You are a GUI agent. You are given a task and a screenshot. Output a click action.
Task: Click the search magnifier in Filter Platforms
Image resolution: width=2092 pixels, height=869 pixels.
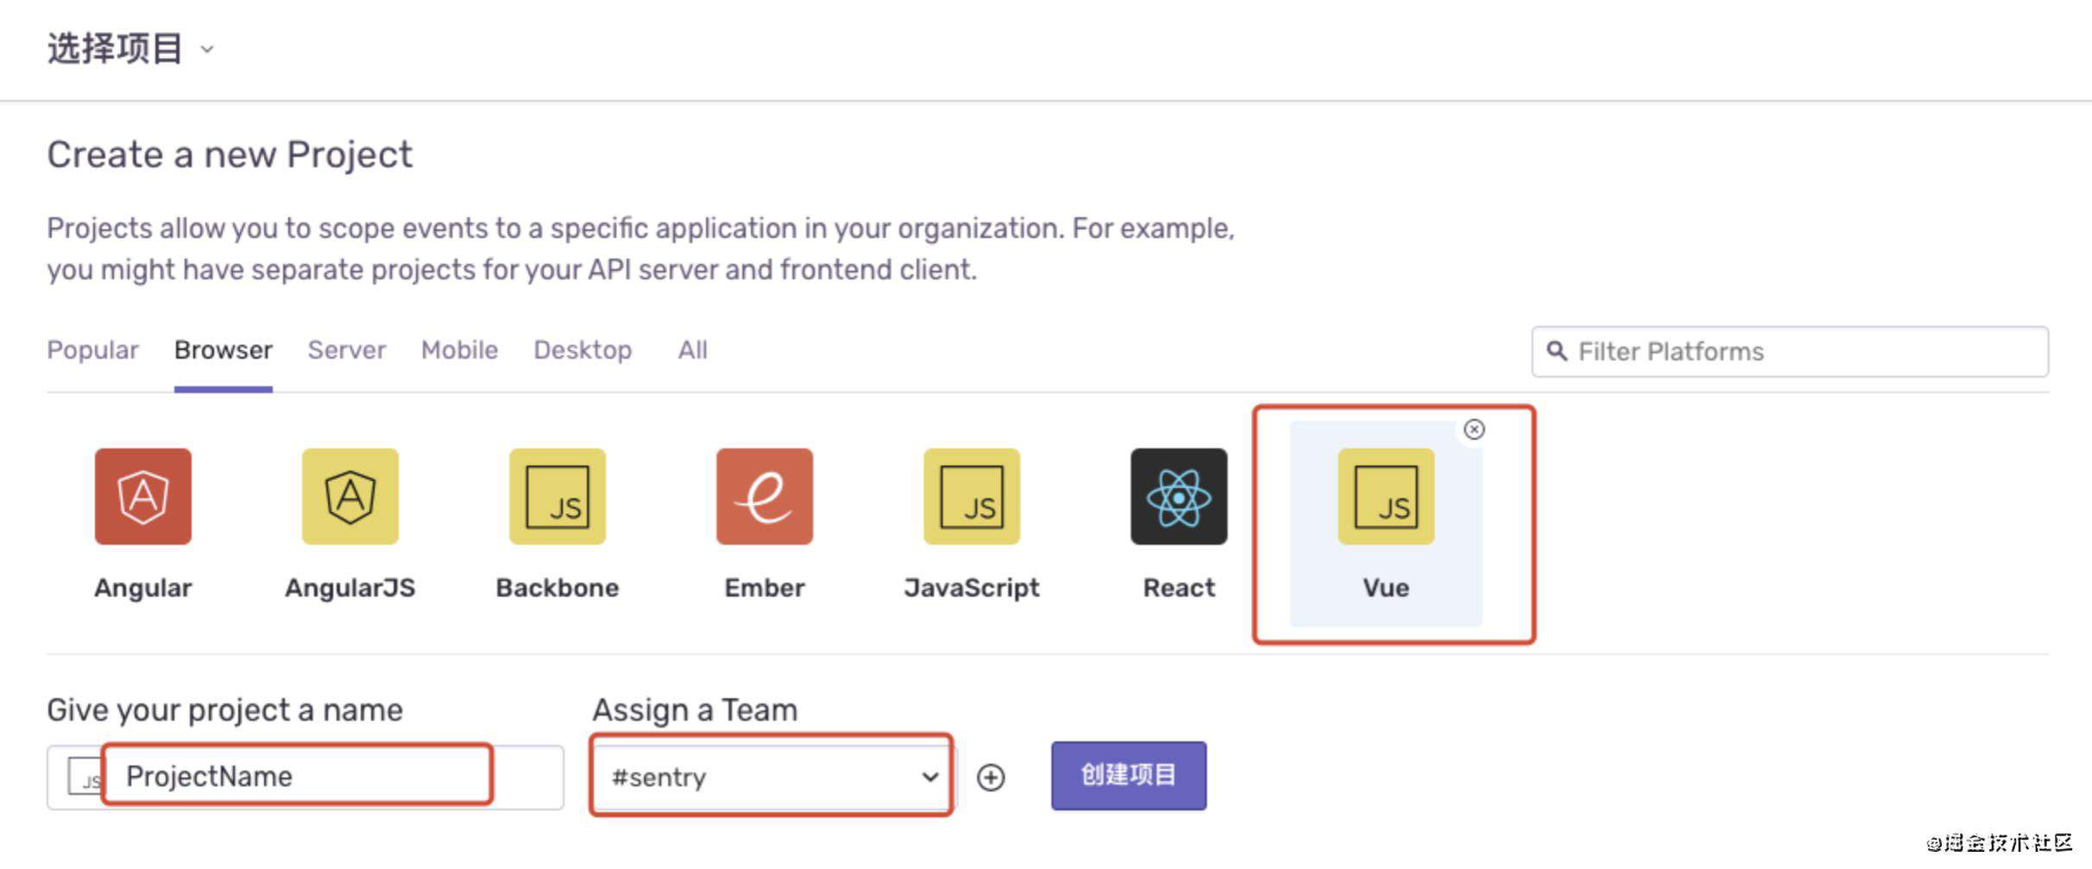[x=1557, y=351]
